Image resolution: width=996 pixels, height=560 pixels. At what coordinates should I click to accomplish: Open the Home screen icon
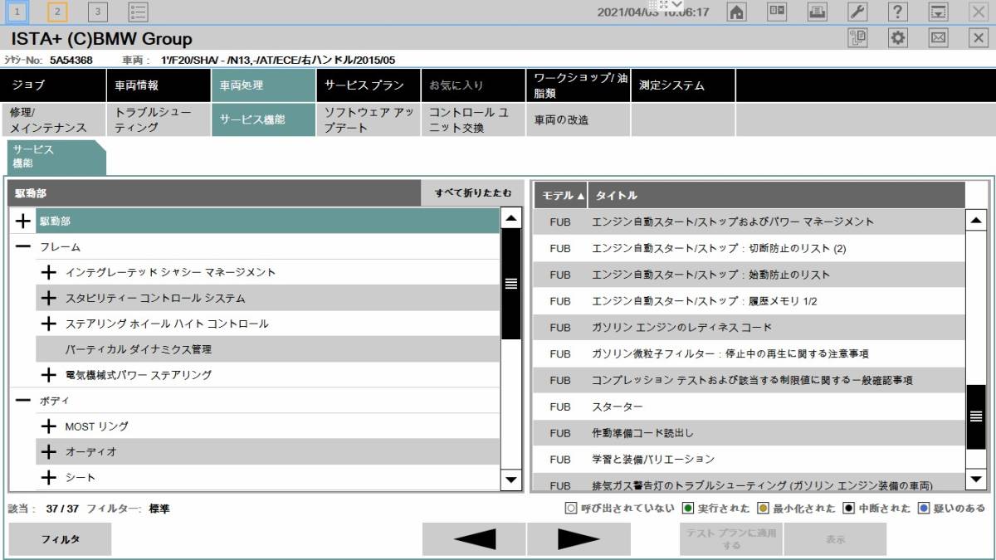point(736,12)
